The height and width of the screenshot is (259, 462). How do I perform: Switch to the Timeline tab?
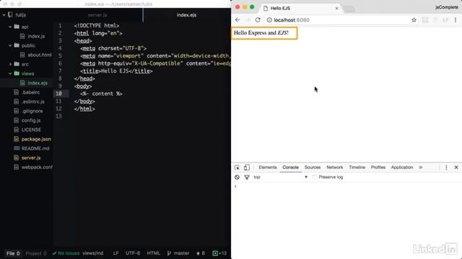tap(357, 168)
